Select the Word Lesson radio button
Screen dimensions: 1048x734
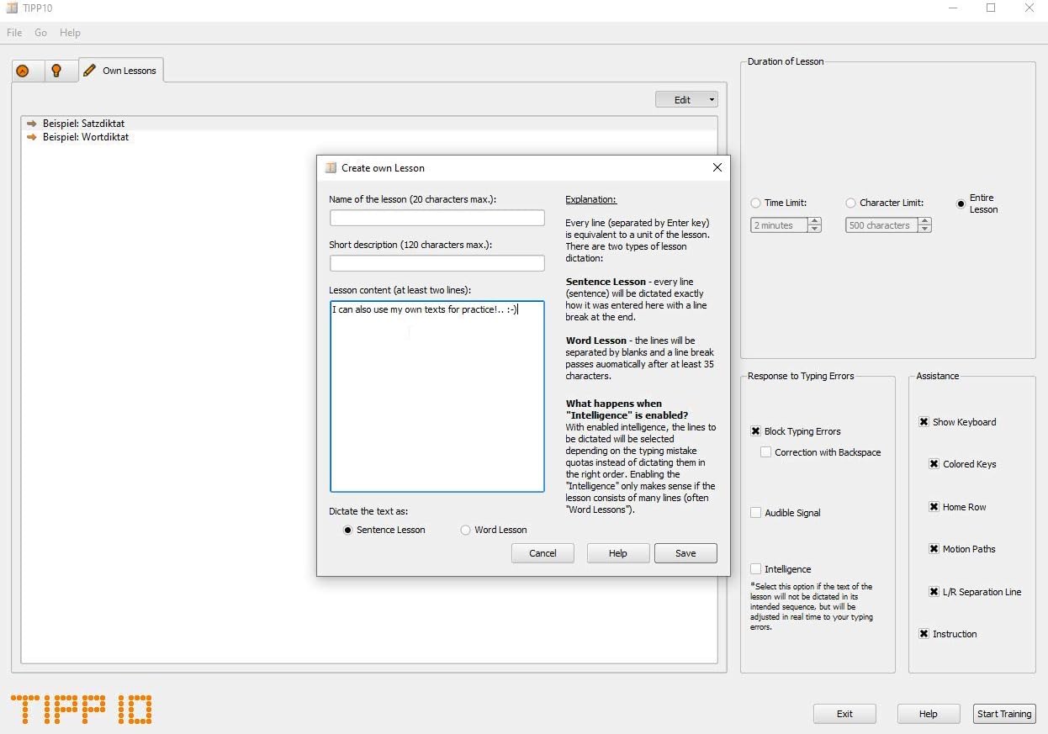point(465,530)
